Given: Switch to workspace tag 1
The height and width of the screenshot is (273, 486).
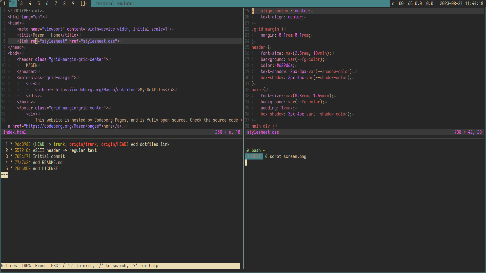Looking at the screenshot, I should (x=4, y=4).
